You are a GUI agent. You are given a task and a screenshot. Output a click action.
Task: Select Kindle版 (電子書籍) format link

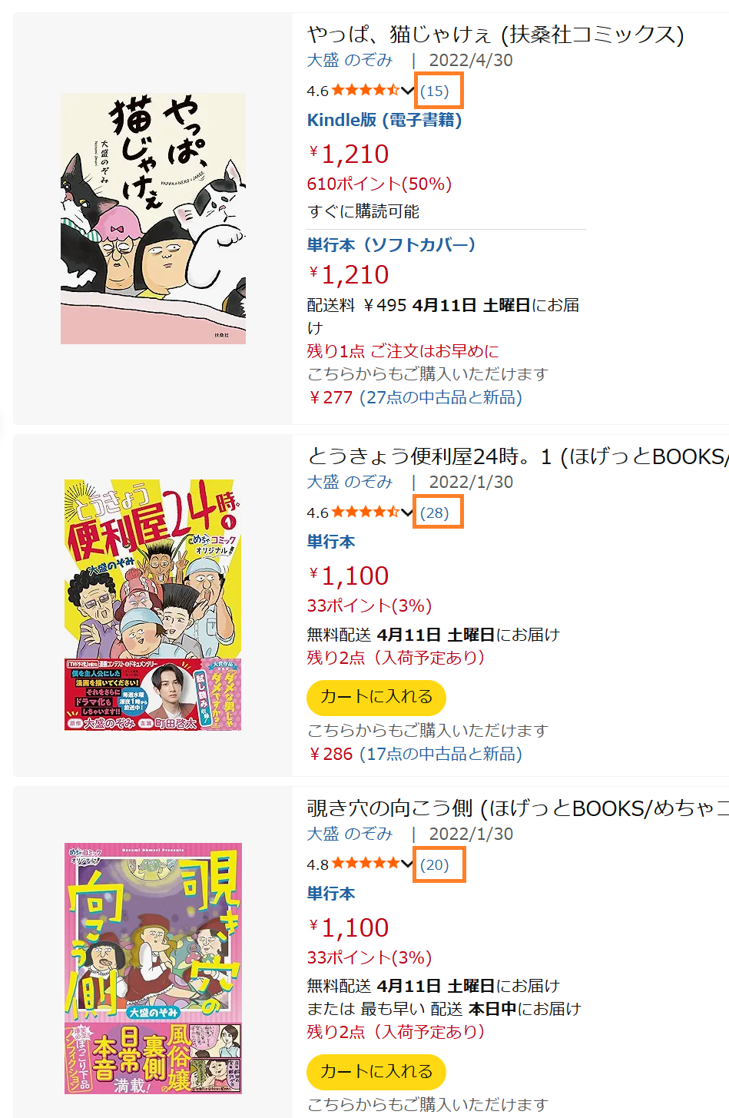[384, 120]
